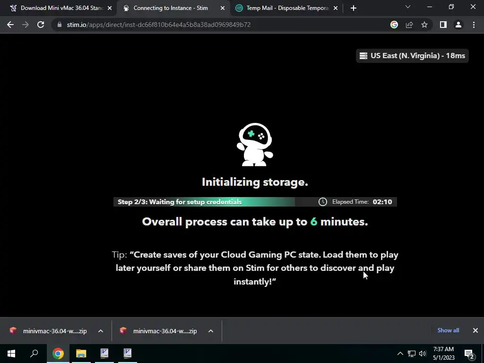
Task: Open the tab search dropdown chevron
Action: pyautogui.click(x=408, y=7)
